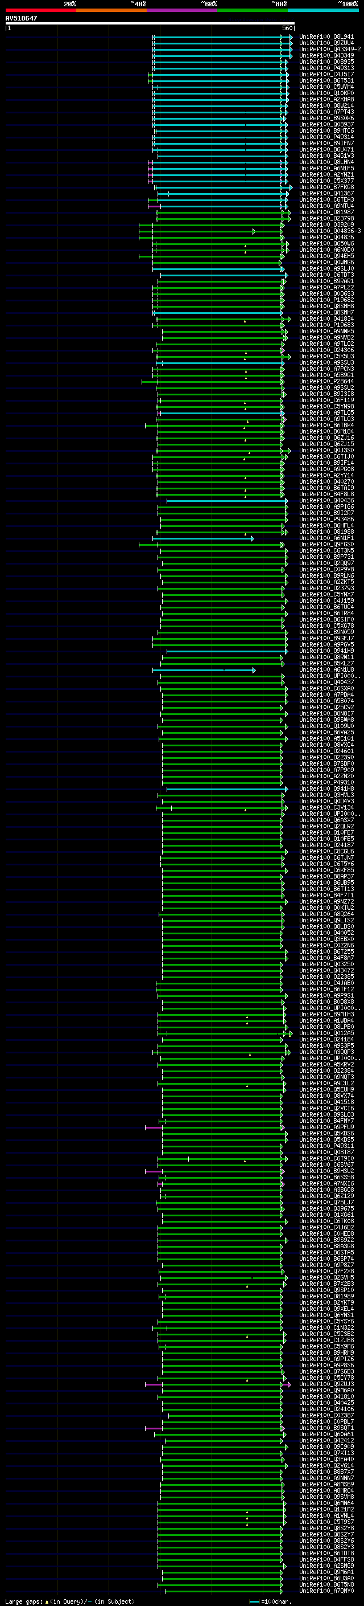Click the cyan alignment bar of UniRef100_Q40436
The width and height of the screenshot is (364, 1606).
[x=226, y=501]
